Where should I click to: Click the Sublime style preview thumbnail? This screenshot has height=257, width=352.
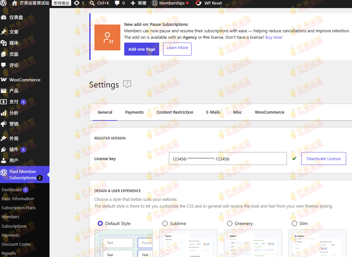188,243
